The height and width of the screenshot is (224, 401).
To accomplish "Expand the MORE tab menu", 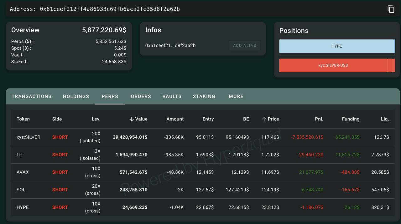I will (236, 96).
